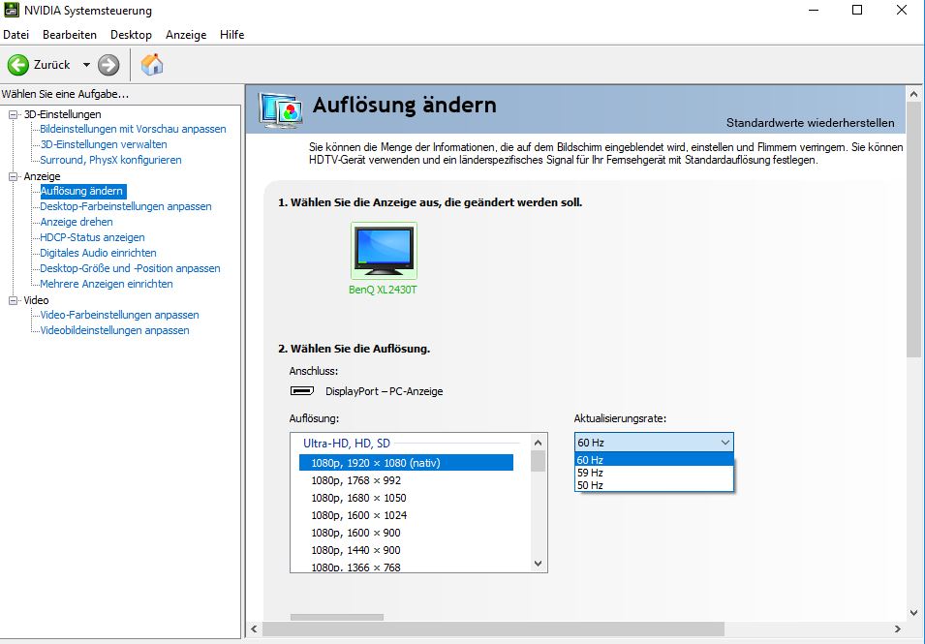Collapse the Video tree node
Screen dimensions: 925x644
[x=14, y=300]
